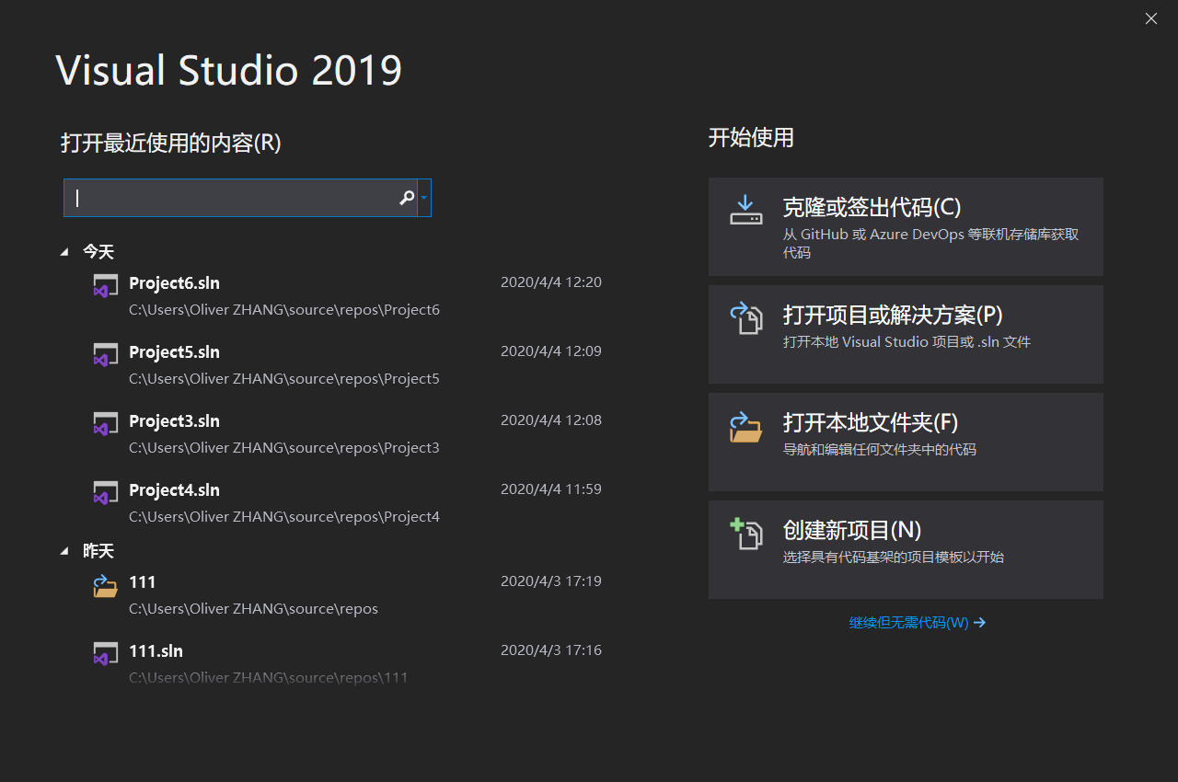Click timestamp 2020/4/3 17:19
Viewport: 1178px width, 782px height.
pyautogui.click(x=551, y=581)
